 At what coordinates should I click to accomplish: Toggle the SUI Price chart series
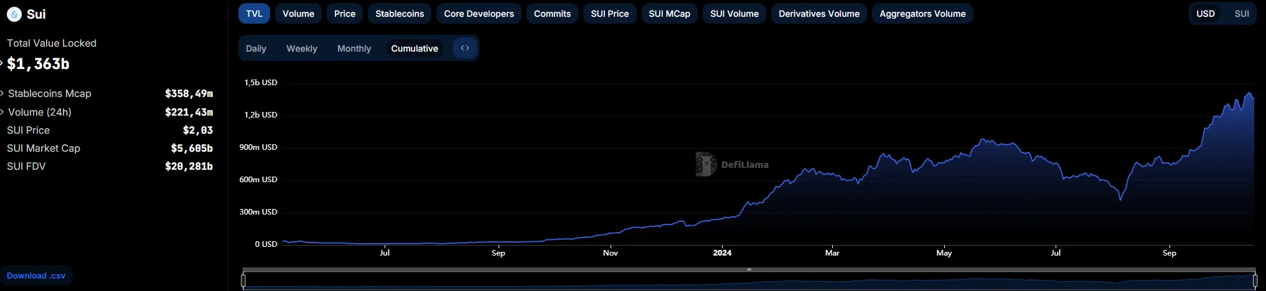(x=610, y=14)
